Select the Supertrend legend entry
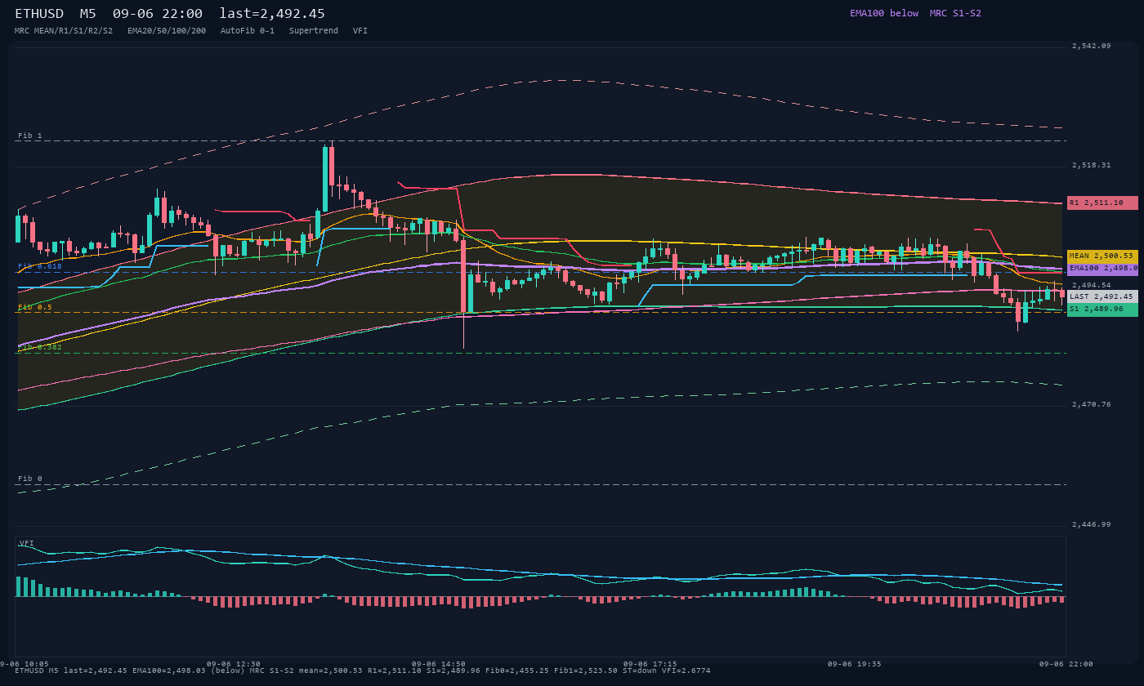Viewport: 1144px width, 686px height. 314,31
